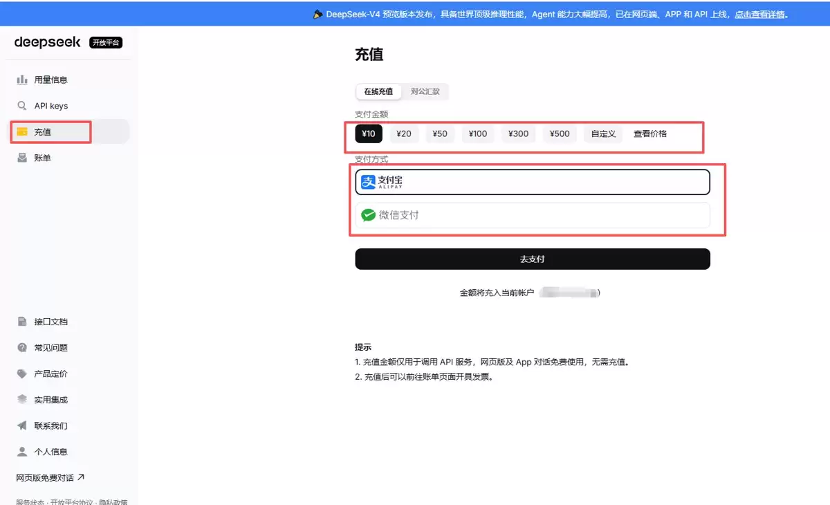Open the 用量信息 bar chart icon
The image size is (830, 505).
coord(22,80)
